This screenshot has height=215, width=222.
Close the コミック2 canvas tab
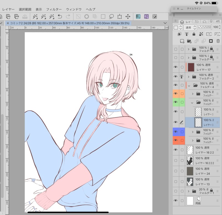coord(8,23)
